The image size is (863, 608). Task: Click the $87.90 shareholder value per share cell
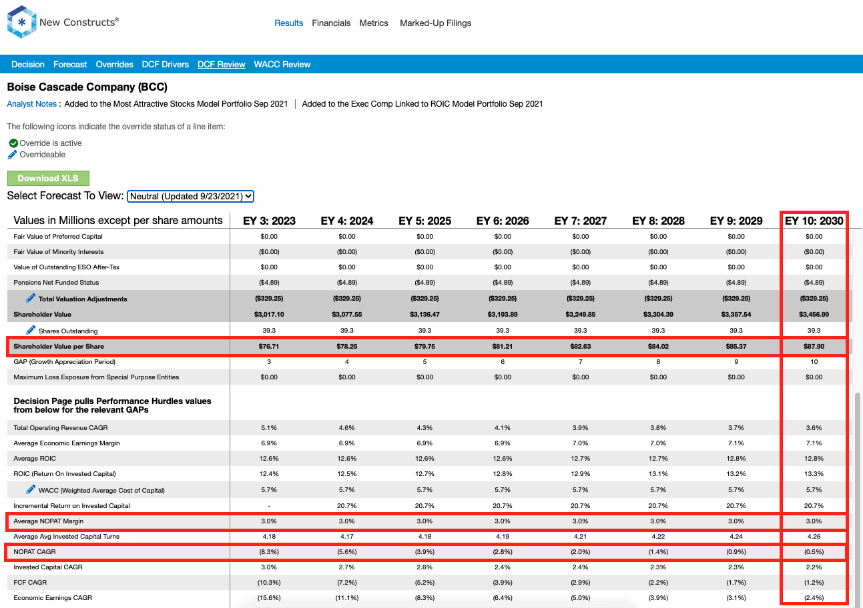[x=814, y=347]
